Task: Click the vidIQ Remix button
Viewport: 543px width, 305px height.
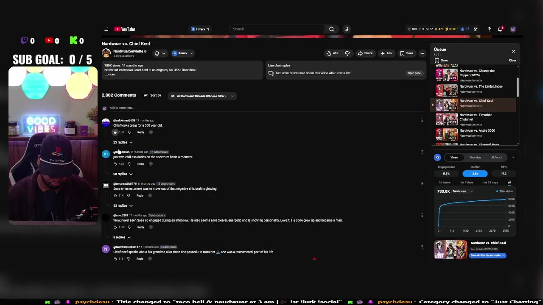Action: click(x=180, y=53)
